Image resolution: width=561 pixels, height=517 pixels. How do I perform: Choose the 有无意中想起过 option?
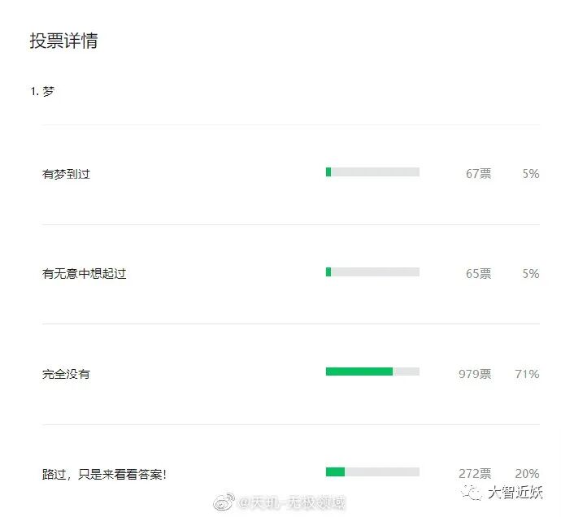[x=84, y=274]
